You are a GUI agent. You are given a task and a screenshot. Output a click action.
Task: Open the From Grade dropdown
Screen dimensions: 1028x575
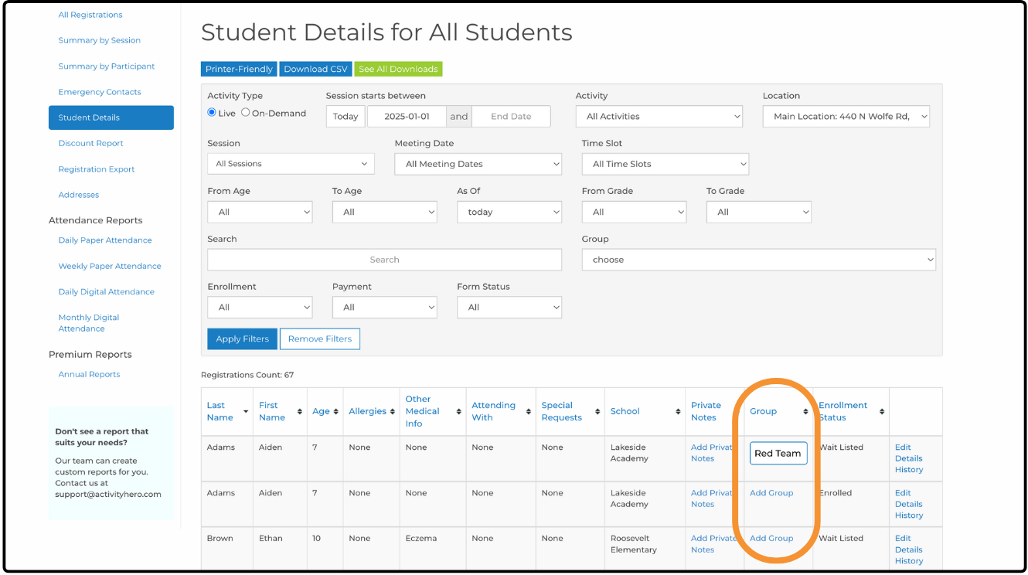point(635,212)
